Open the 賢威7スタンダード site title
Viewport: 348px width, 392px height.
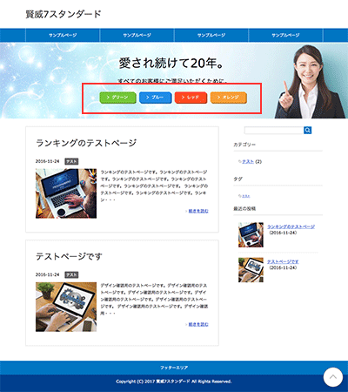[x=64, y=14]
